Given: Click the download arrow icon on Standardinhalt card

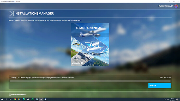Looking at the screenshot, I should pyautogui.click(x=105, y=63).
